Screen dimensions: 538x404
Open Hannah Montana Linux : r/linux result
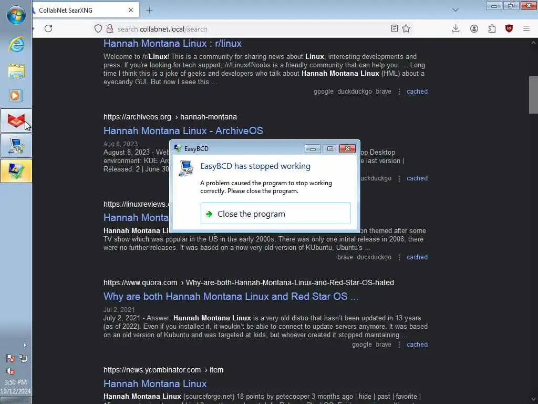172,44
